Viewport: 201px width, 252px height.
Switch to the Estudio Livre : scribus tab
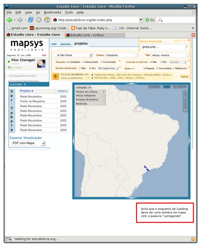tap(95, 35)
